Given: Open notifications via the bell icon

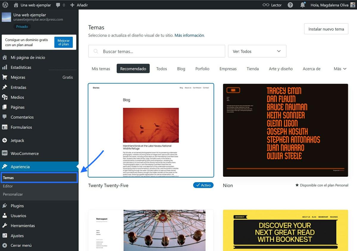Looking at the screenshot, I should point(303,5).
